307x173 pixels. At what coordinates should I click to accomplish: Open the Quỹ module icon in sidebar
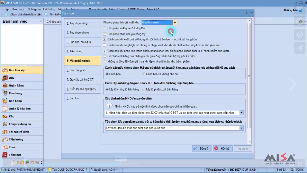pos(5,78)
